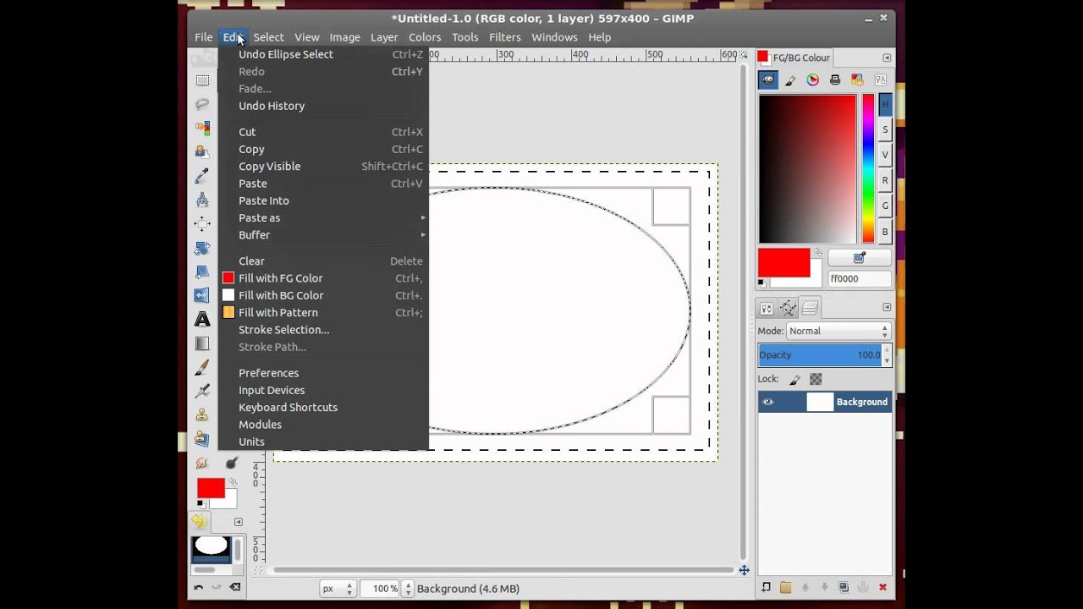The image size is (1083, 609).
Task: Click the toolbox foreground red colour swatch
Action: (x=210, y=487)
